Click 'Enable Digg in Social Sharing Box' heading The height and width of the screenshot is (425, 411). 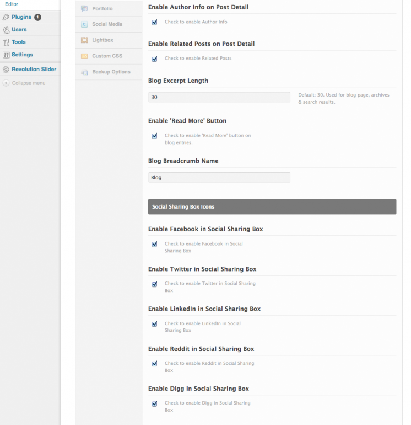point(198,389)
